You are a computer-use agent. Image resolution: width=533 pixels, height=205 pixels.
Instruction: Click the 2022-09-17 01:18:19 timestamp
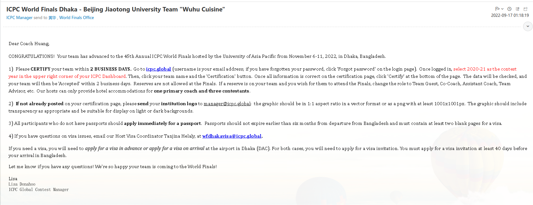[510, 15]
